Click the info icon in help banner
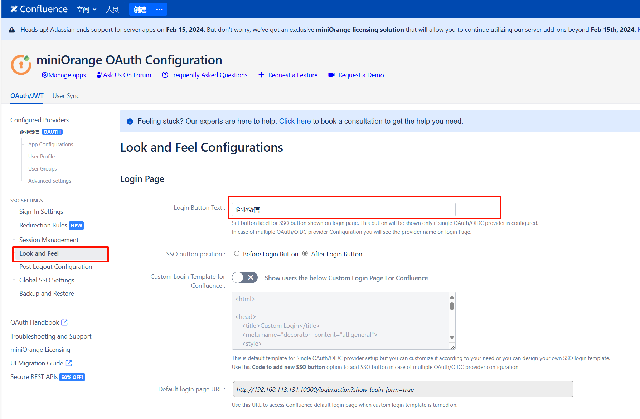The image size is (640, 419). tap(130, 122)
